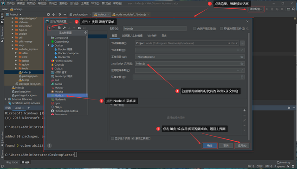Screen dimensions: 297x169
Task: Check the 存储为项目文件 checkbox
Action: click(x=221, y=29)
